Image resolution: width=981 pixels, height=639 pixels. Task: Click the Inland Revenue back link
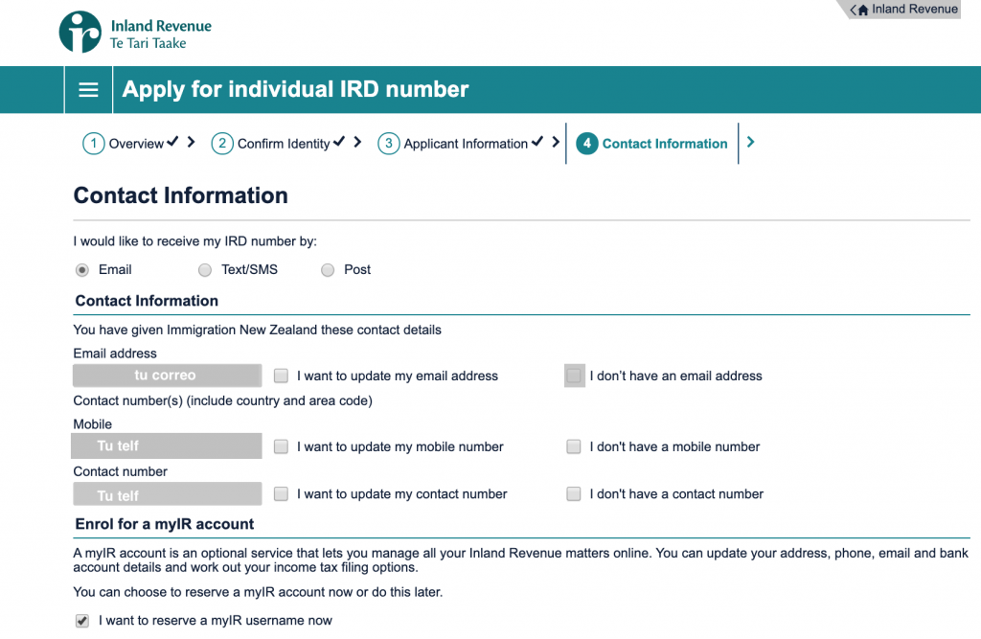pos(914,10)
